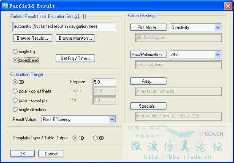Screen dimensions: 234x163
Task: Click the 'Ang.W.3dB' specials info box
Action: pyautogui.click(x=178, y=116)
